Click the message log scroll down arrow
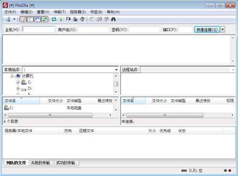The image size is (238, 176). [233, 61]
